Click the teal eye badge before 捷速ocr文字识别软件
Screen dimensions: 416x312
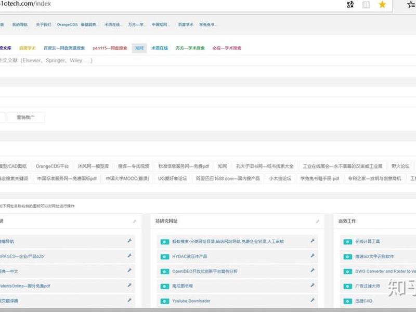pos(347,257)
